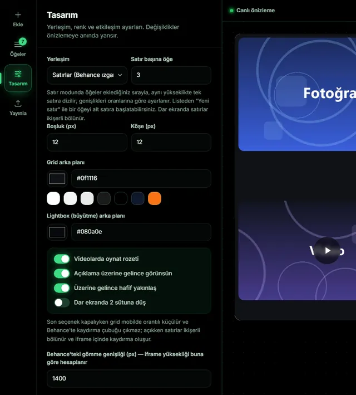
Task: Pick the navy blue preset swatch
Action: [x=137, y=198]
